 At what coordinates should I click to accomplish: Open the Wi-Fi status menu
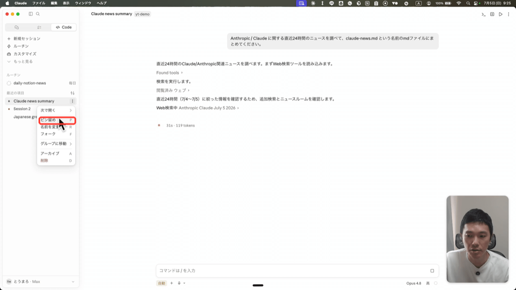[459, 3]
